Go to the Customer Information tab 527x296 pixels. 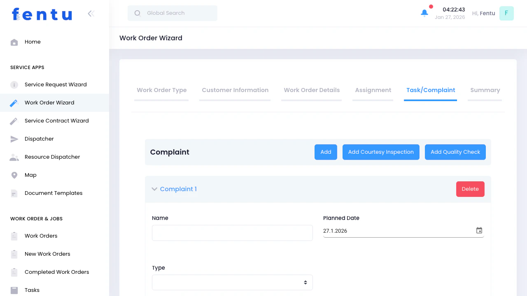[x=235, y=90]
